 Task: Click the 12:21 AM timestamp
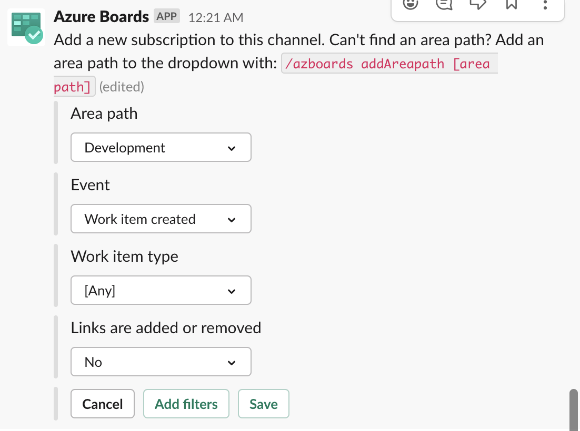[x=215, y=17]
